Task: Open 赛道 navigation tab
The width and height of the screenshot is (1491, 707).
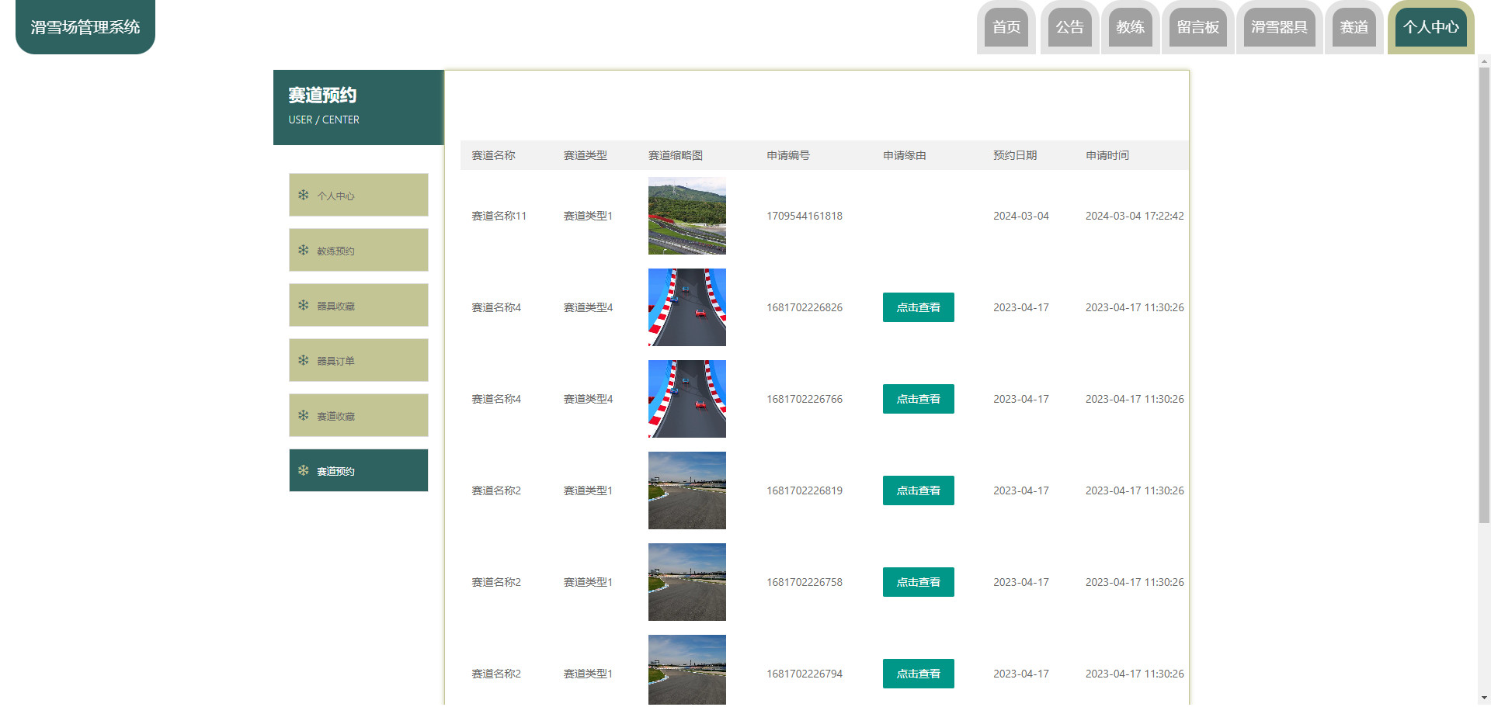Action: (x=1354, y=27)
